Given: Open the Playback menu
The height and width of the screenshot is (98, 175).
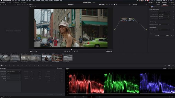Looking at the screenshot, I should tap(38, 1).
